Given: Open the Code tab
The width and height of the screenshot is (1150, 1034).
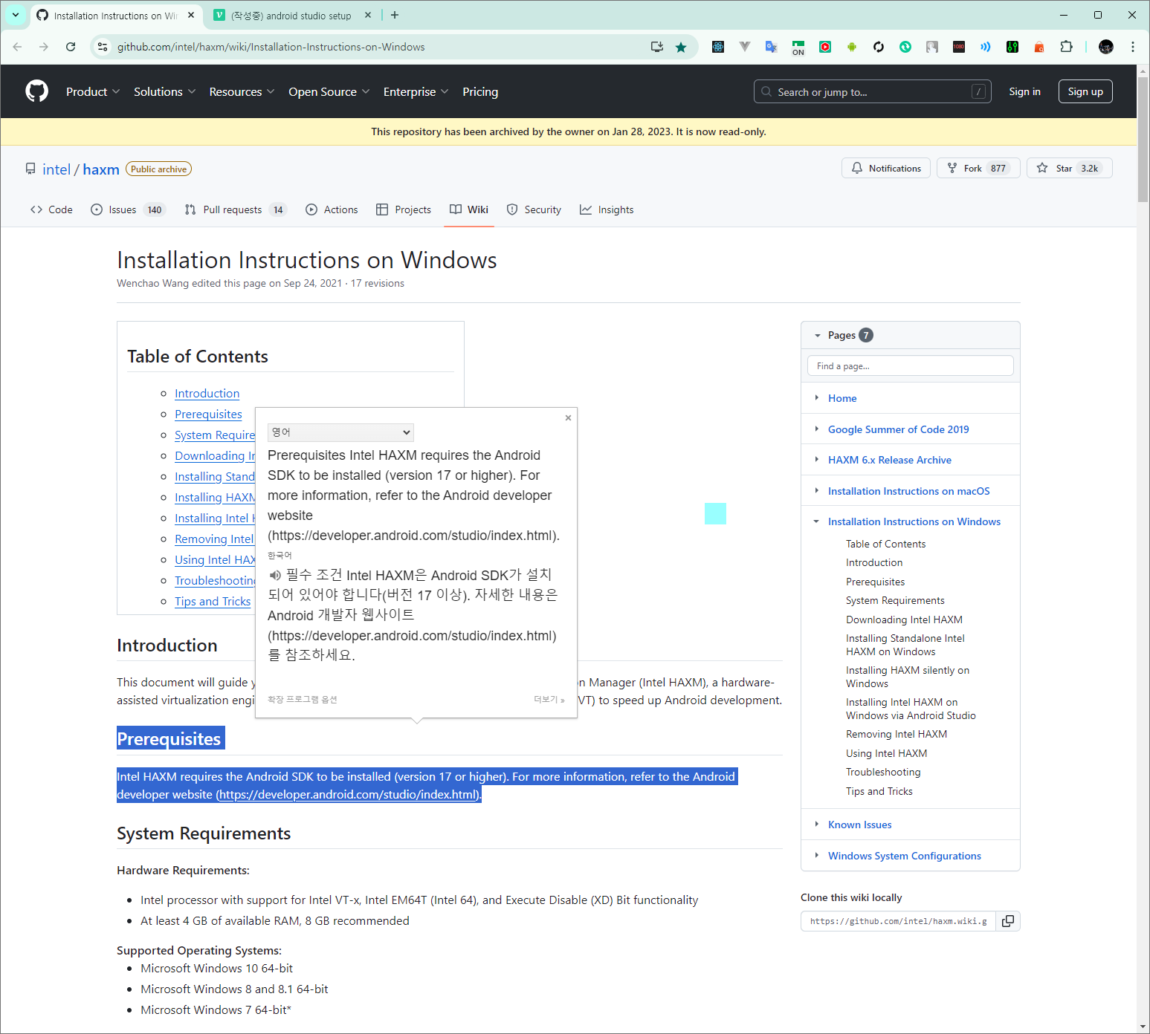Looking at the screenshot, I should pos(51,209).
